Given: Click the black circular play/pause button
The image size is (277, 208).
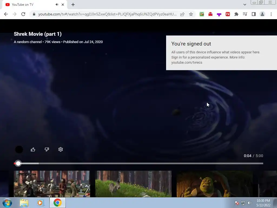Looking at the screenshot, I should tap(19, 149).
